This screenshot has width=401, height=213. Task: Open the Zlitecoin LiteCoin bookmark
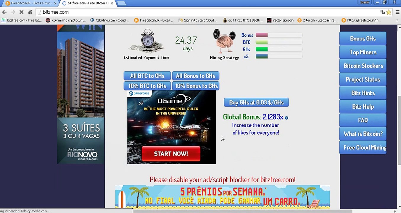[x=317, y=20]
